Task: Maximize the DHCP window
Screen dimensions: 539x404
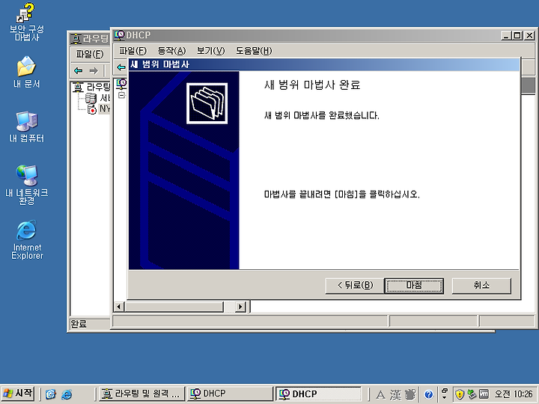Action: (x=517, y=35)
